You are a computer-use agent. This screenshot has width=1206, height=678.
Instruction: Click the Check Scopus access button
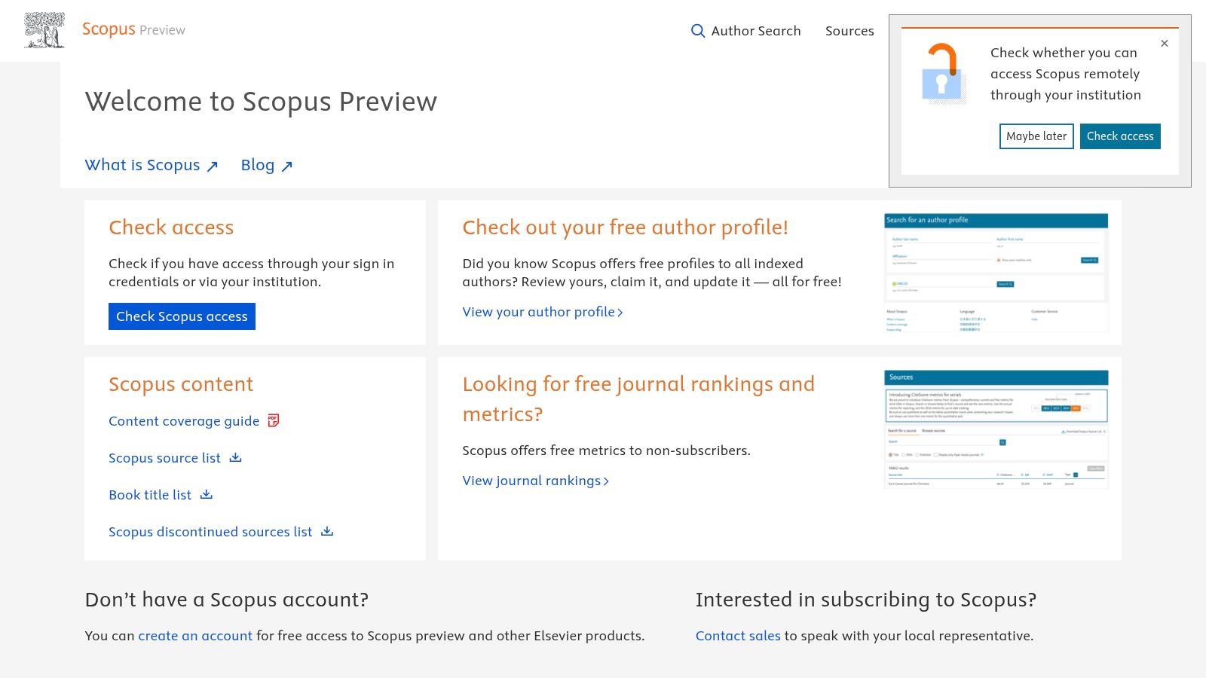coord(182,316)
